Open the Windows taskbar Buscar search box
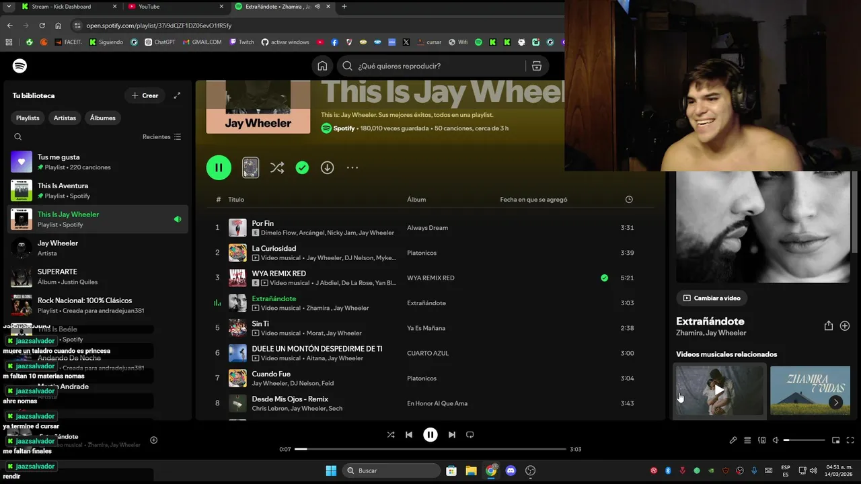This screenshot has width=861, height=484. (391, 471)
